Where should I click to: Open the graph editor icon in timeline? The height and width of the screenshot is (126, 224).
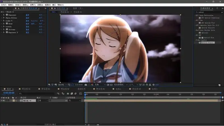[81, 94]
